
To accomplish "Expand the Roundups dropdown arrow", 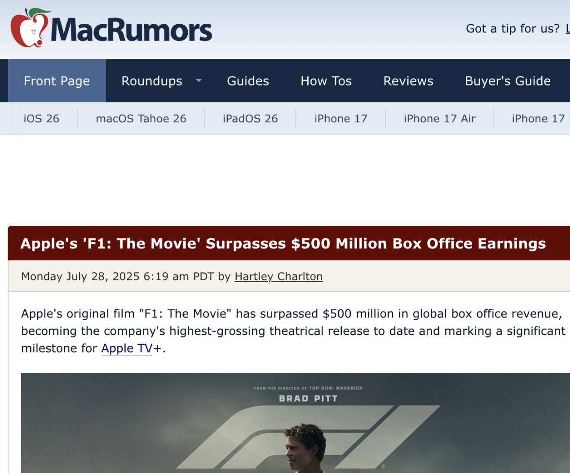I will (x=199, y=81).
